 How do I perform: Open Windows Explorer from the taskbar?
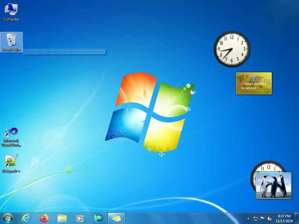62,218
